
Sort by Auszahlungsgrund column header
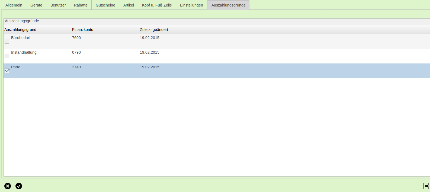[x=20, y=30]
